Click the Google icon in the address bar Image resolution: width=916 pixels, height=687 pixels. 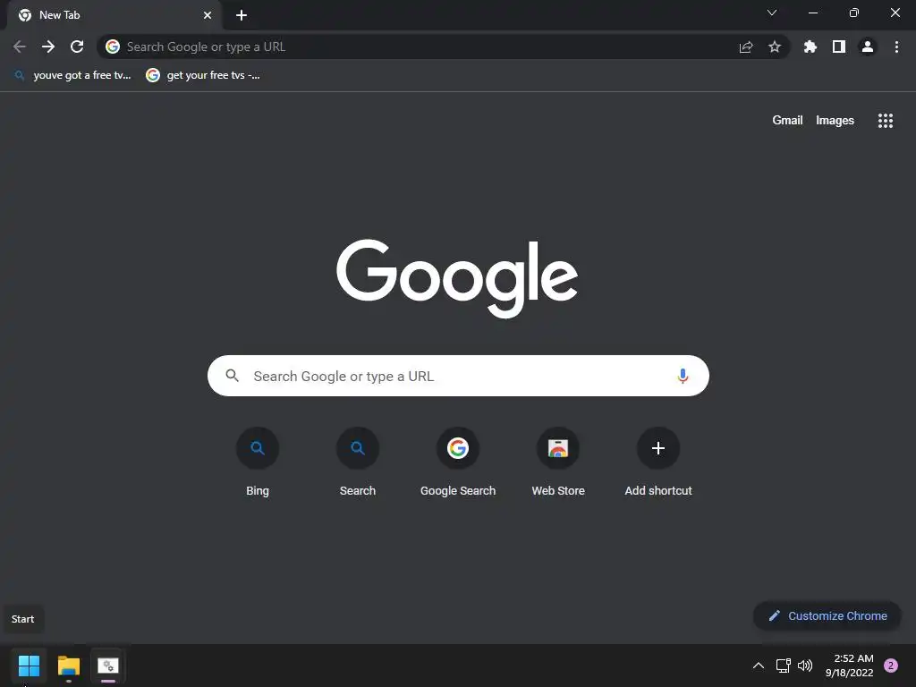113,47
